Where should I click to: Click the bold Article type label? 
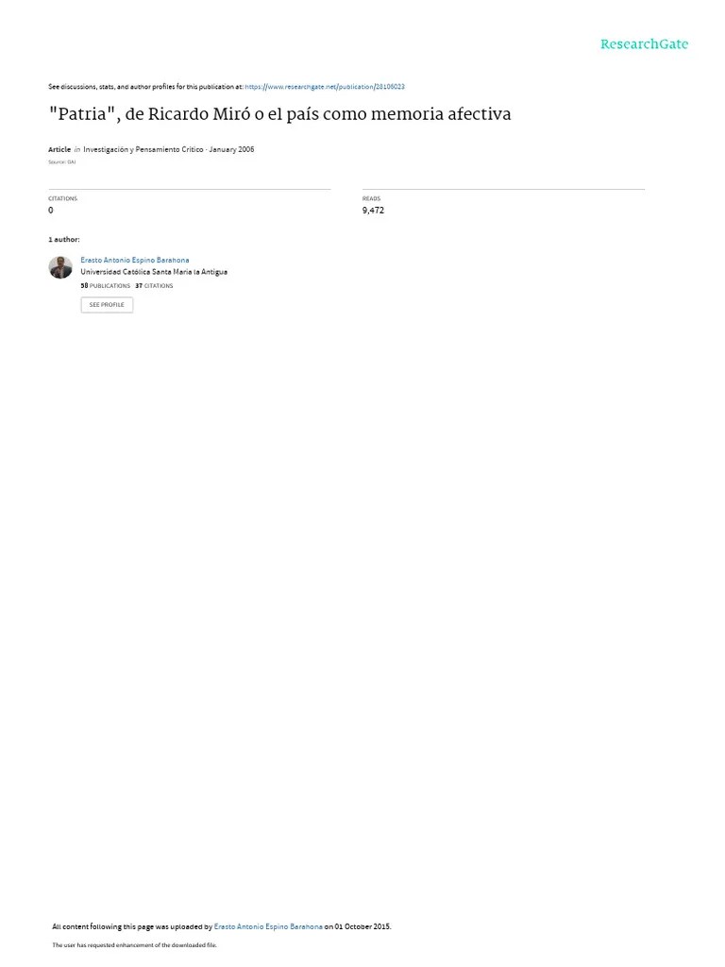(x=59, y=150)
